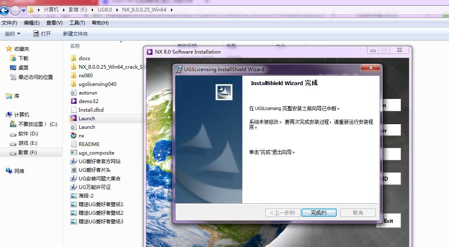The width and height of the screenshot is (449, 247).
Task: Select 赠送UG爱好者壁纸3 image icon
Action: [73, 221]
